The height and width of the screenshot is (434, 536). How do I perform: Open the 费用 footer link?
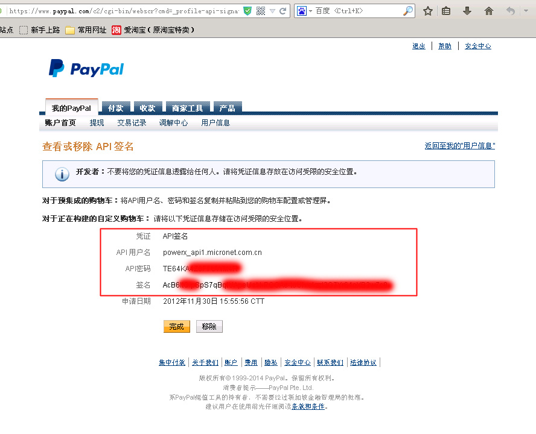[x=251, y=362]
